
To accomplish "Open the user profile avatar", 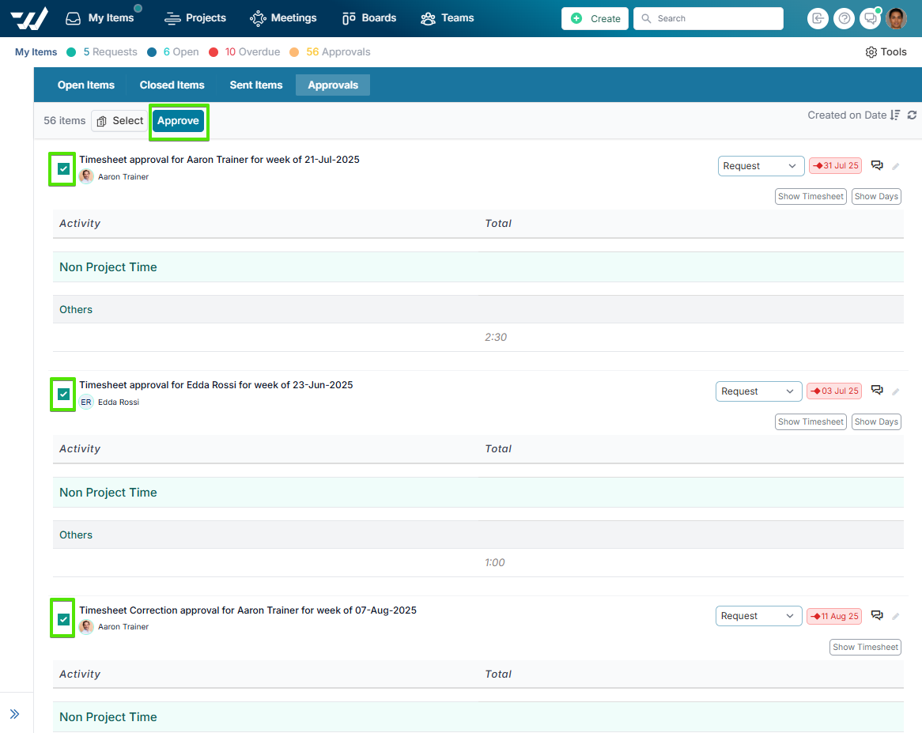I will (896, 18).
